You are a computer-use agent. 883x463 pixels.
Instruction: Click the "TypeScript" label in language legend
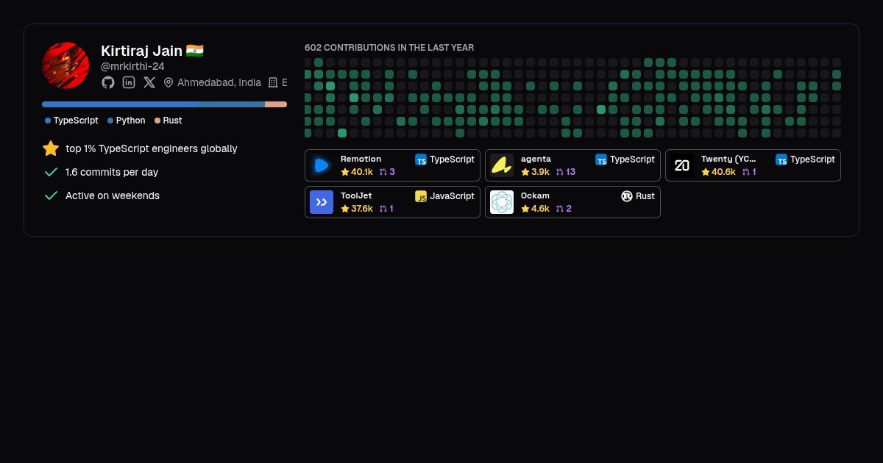tap(76, 121)
